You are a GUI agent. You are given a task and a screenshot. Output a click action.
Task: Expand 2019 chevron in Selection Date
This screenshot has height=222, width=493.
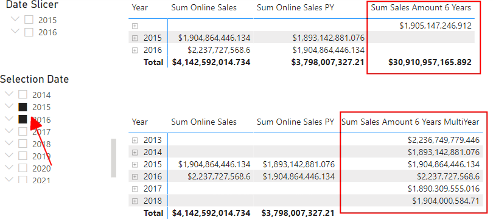click(9, 155)
